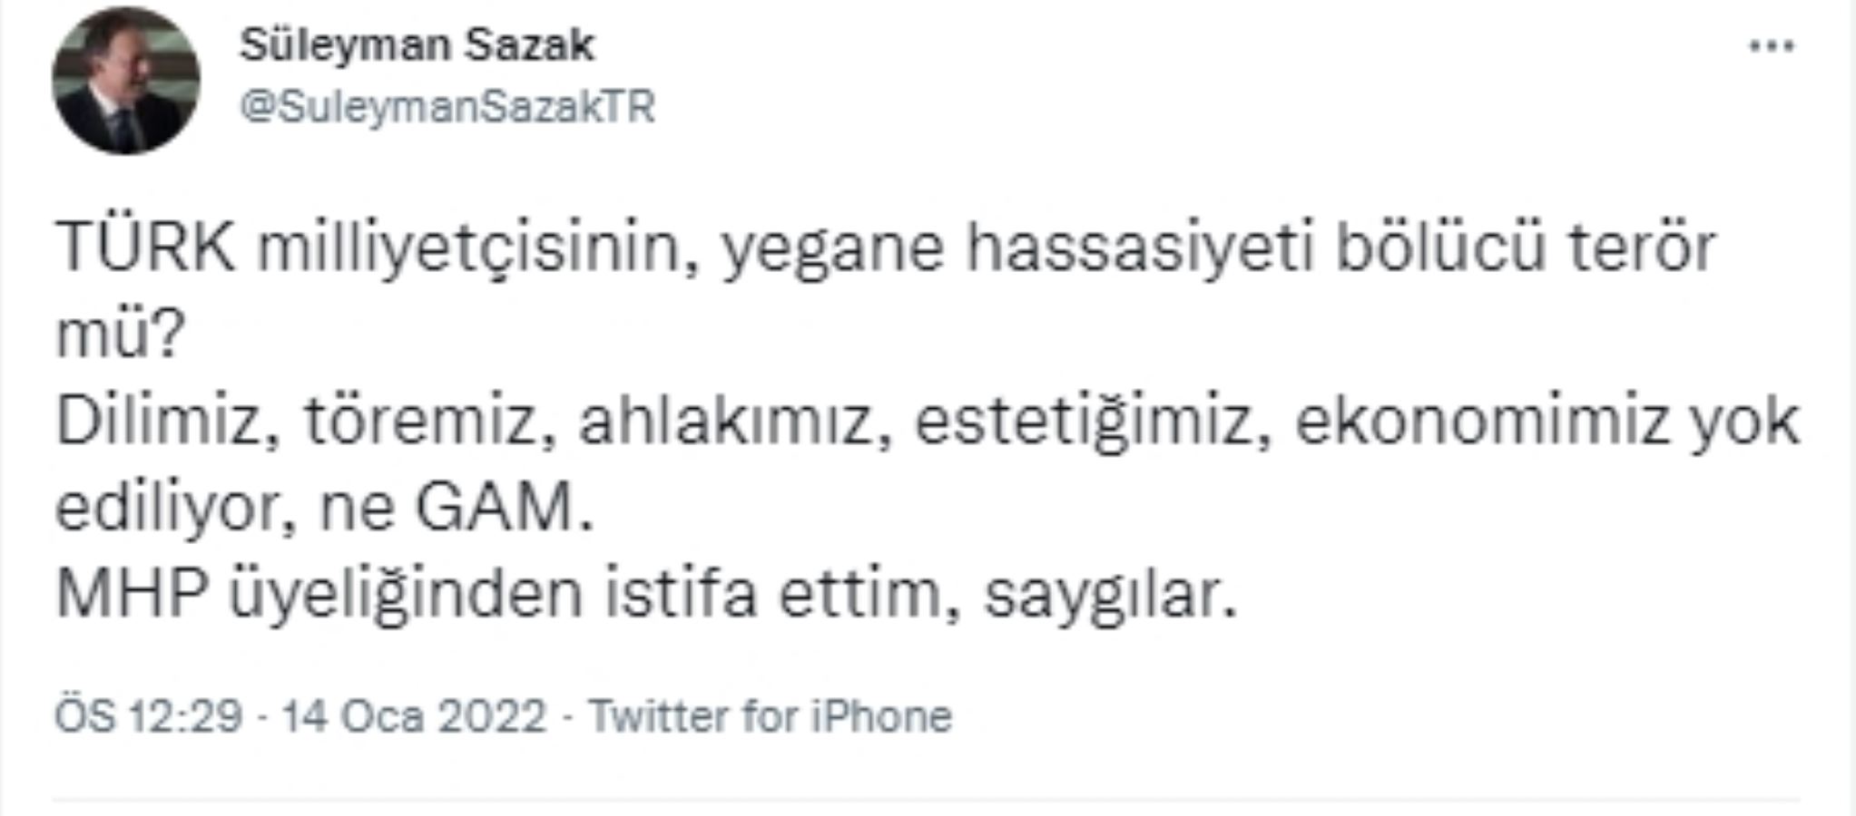The image size is (1856, 816).
Task: Click the word TÜRK in the tweet
Action: pos(146,248)
